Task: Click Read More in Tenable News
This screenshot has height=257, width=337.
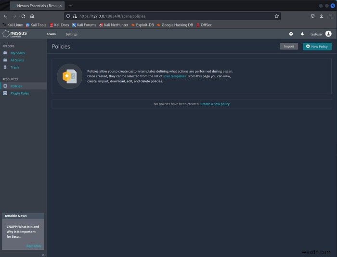Action: (34, 246)
